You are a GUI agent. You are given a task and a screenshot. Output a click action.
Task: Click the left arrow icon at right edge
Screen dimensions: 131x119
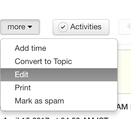coord(129,27)
